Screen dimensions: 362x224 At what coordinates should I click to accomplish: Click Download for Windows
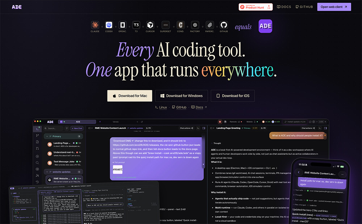click(181, 96)
